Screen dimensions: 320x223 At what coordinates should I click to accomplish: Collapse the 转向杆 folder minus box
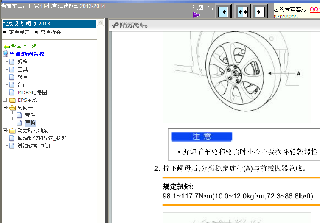coord(5,107)
